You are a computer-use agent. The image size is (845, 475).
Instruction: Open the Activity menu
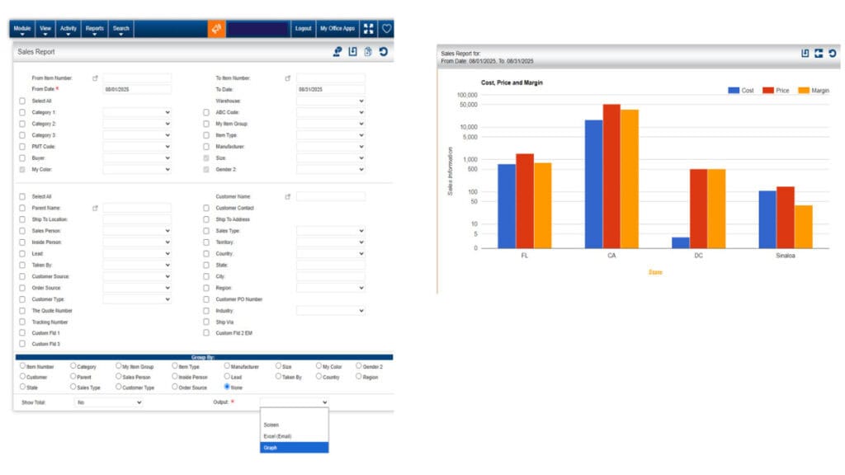click(x=68, y=29)
